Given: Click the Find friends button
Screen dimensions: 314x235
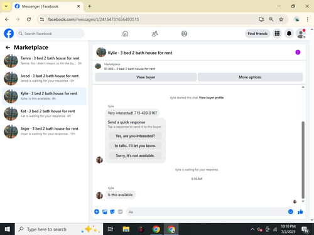Looking at the screenshot, I should click(257, 34).
